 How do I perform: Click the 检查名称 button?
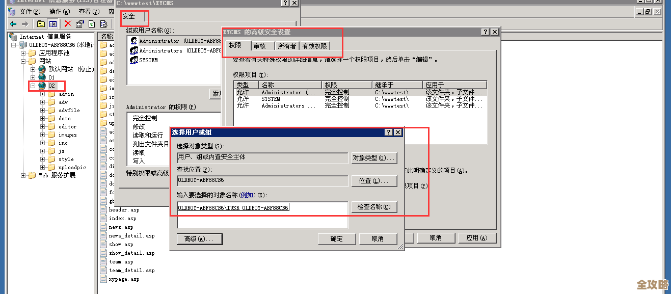(375, 207)
